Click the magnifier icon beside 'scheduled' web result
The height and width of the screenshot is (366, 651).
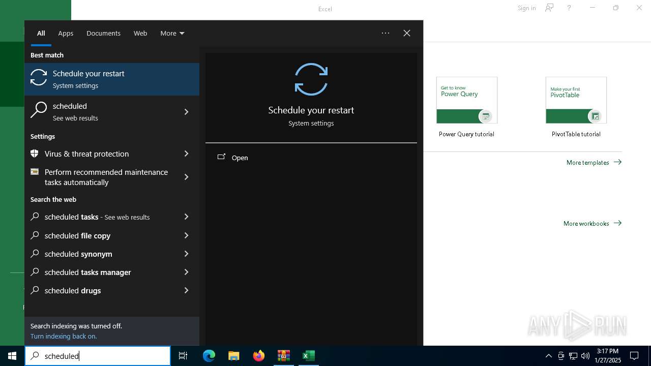click(39, 110)
